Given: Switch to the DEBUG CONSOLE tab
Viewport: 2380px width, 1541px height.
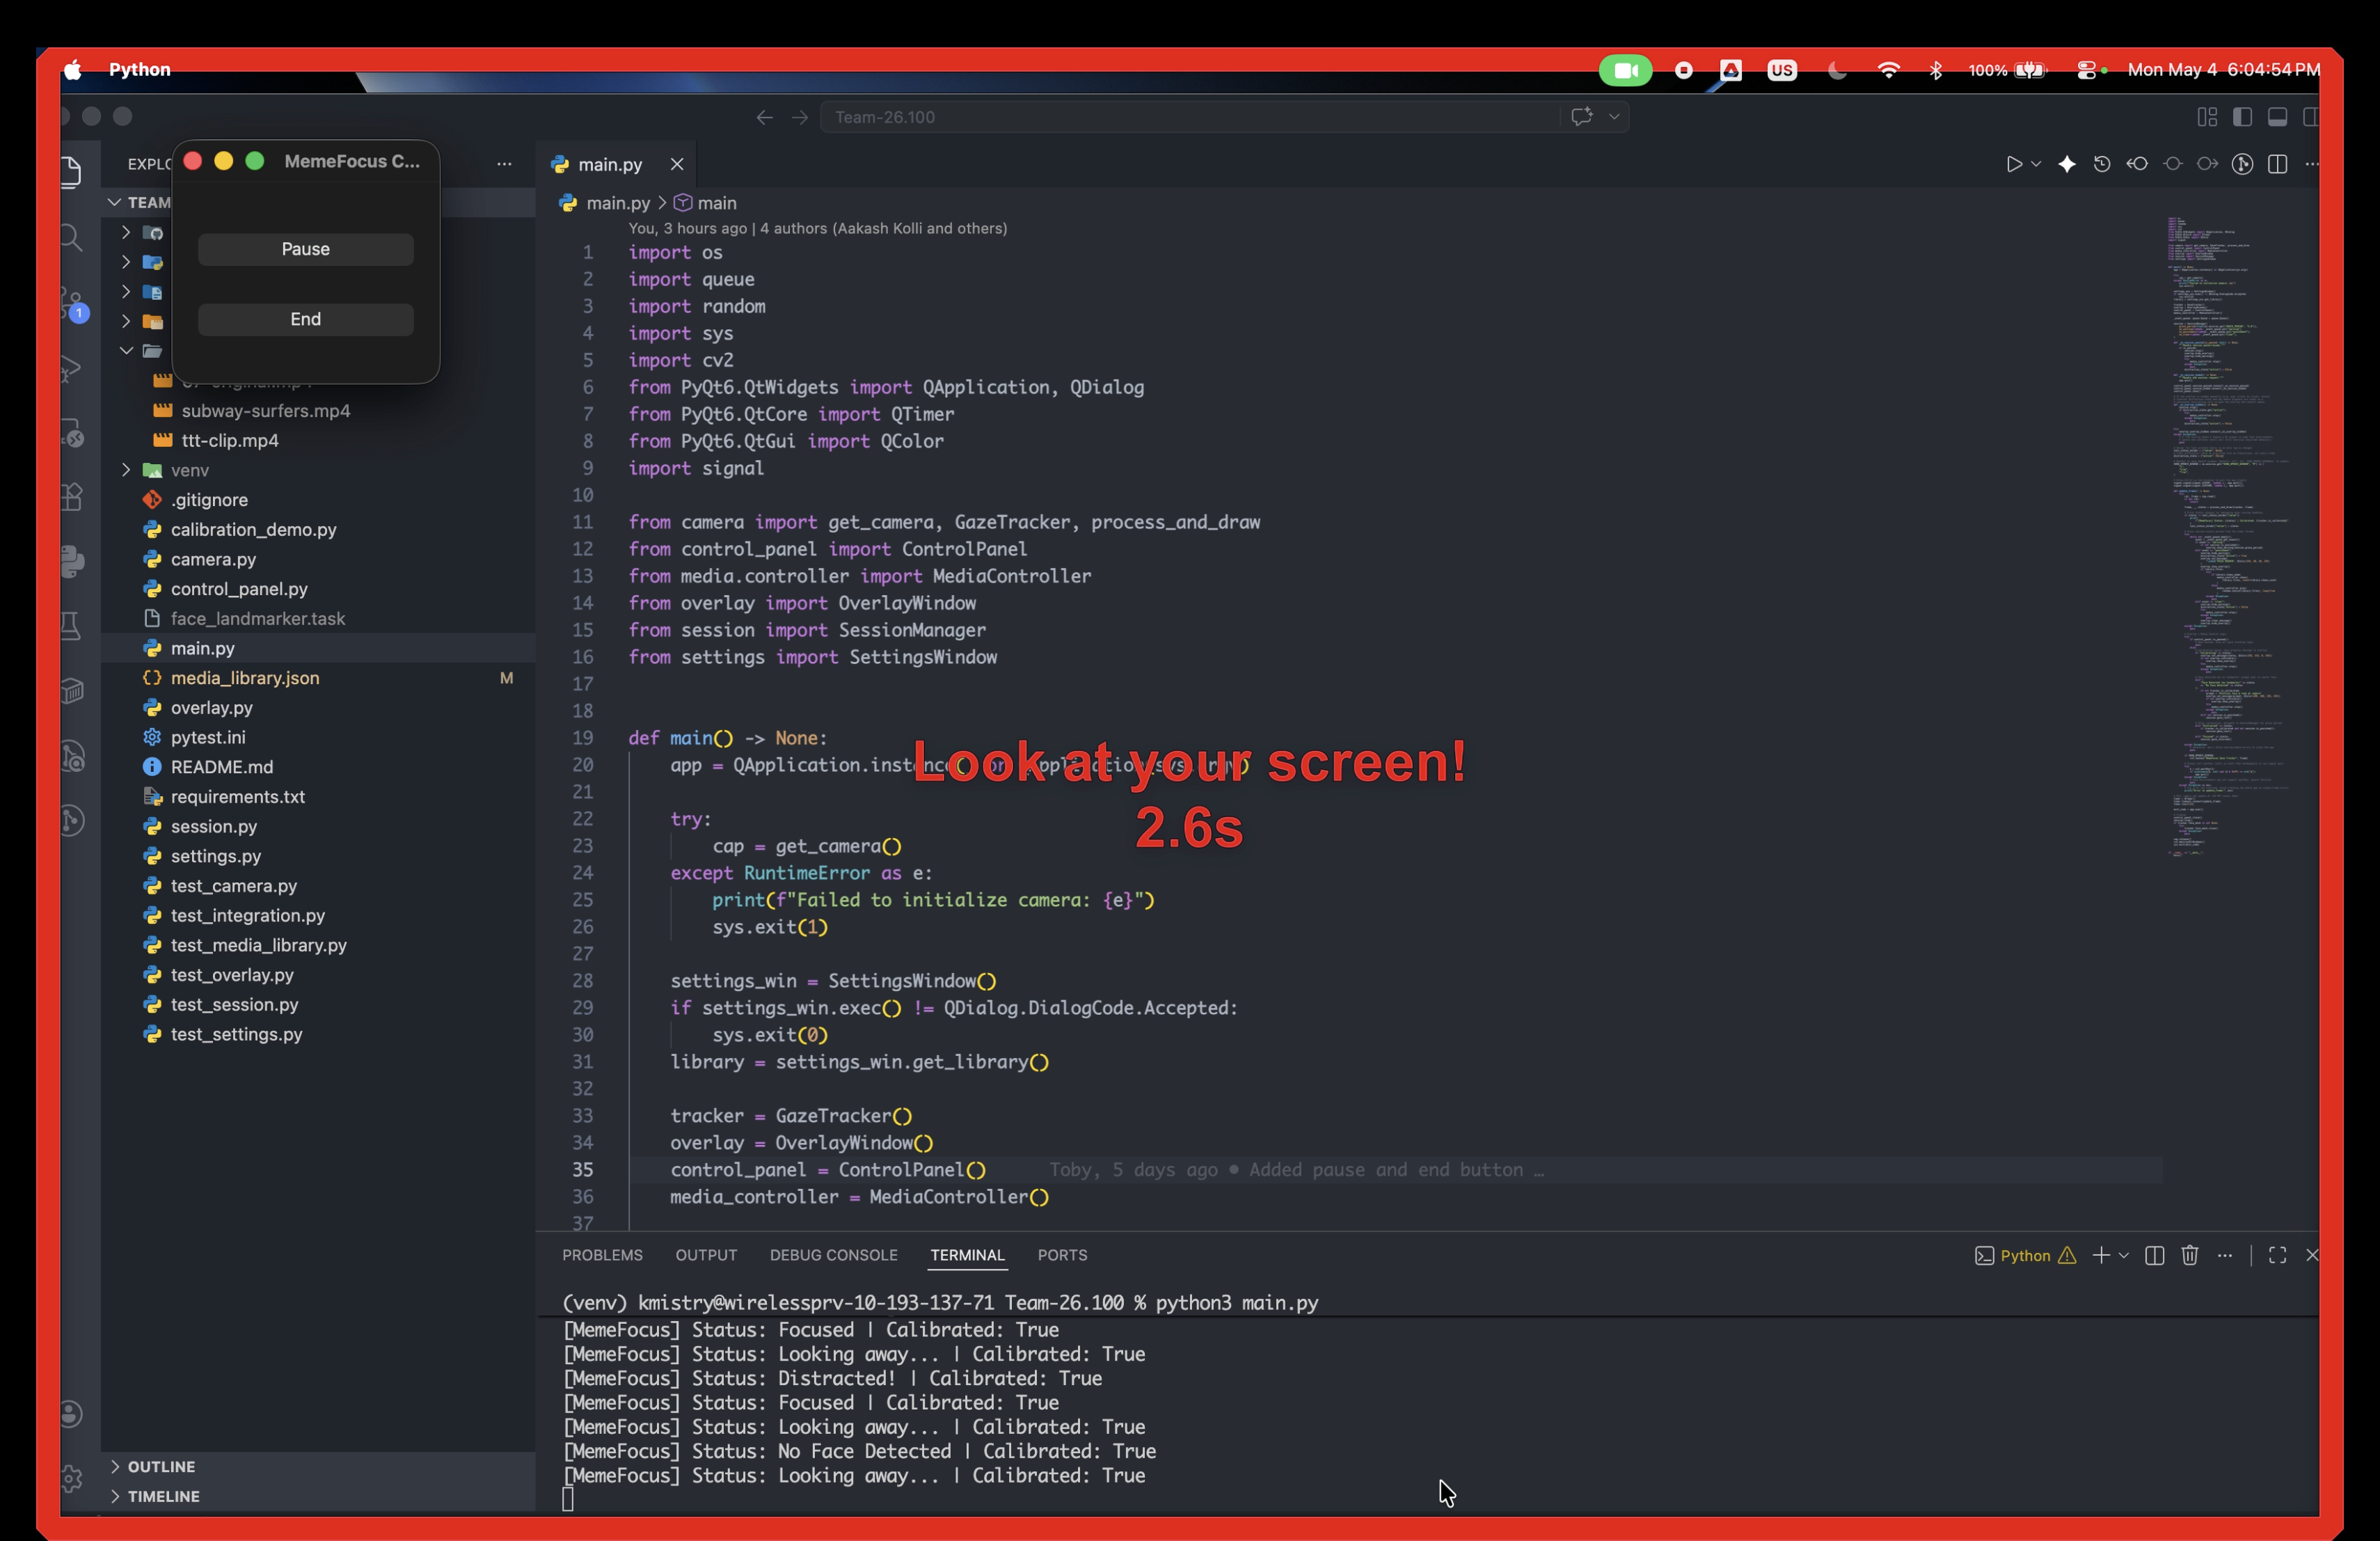Looking at the screenshot, I should 833,1255.
